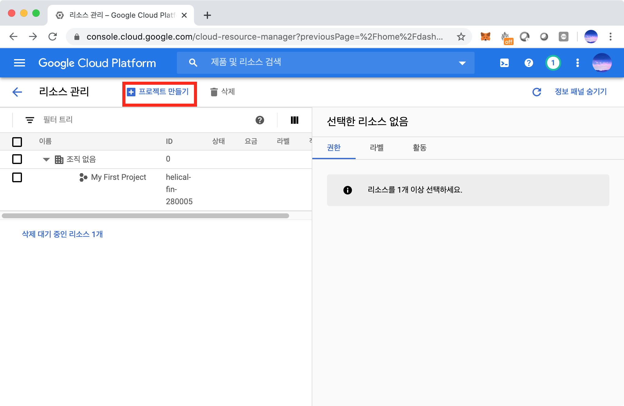
Task: Check the 조직 없음 row checkbox
Action: 17,159
